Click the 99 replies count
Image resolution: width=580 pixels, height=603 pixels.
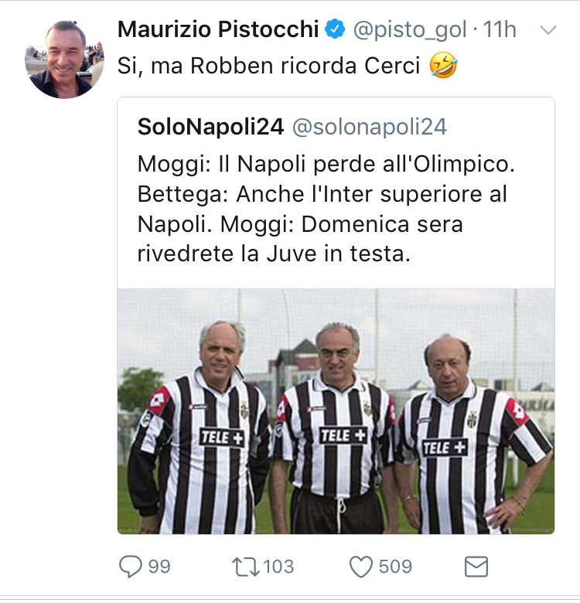coord(159,567)
